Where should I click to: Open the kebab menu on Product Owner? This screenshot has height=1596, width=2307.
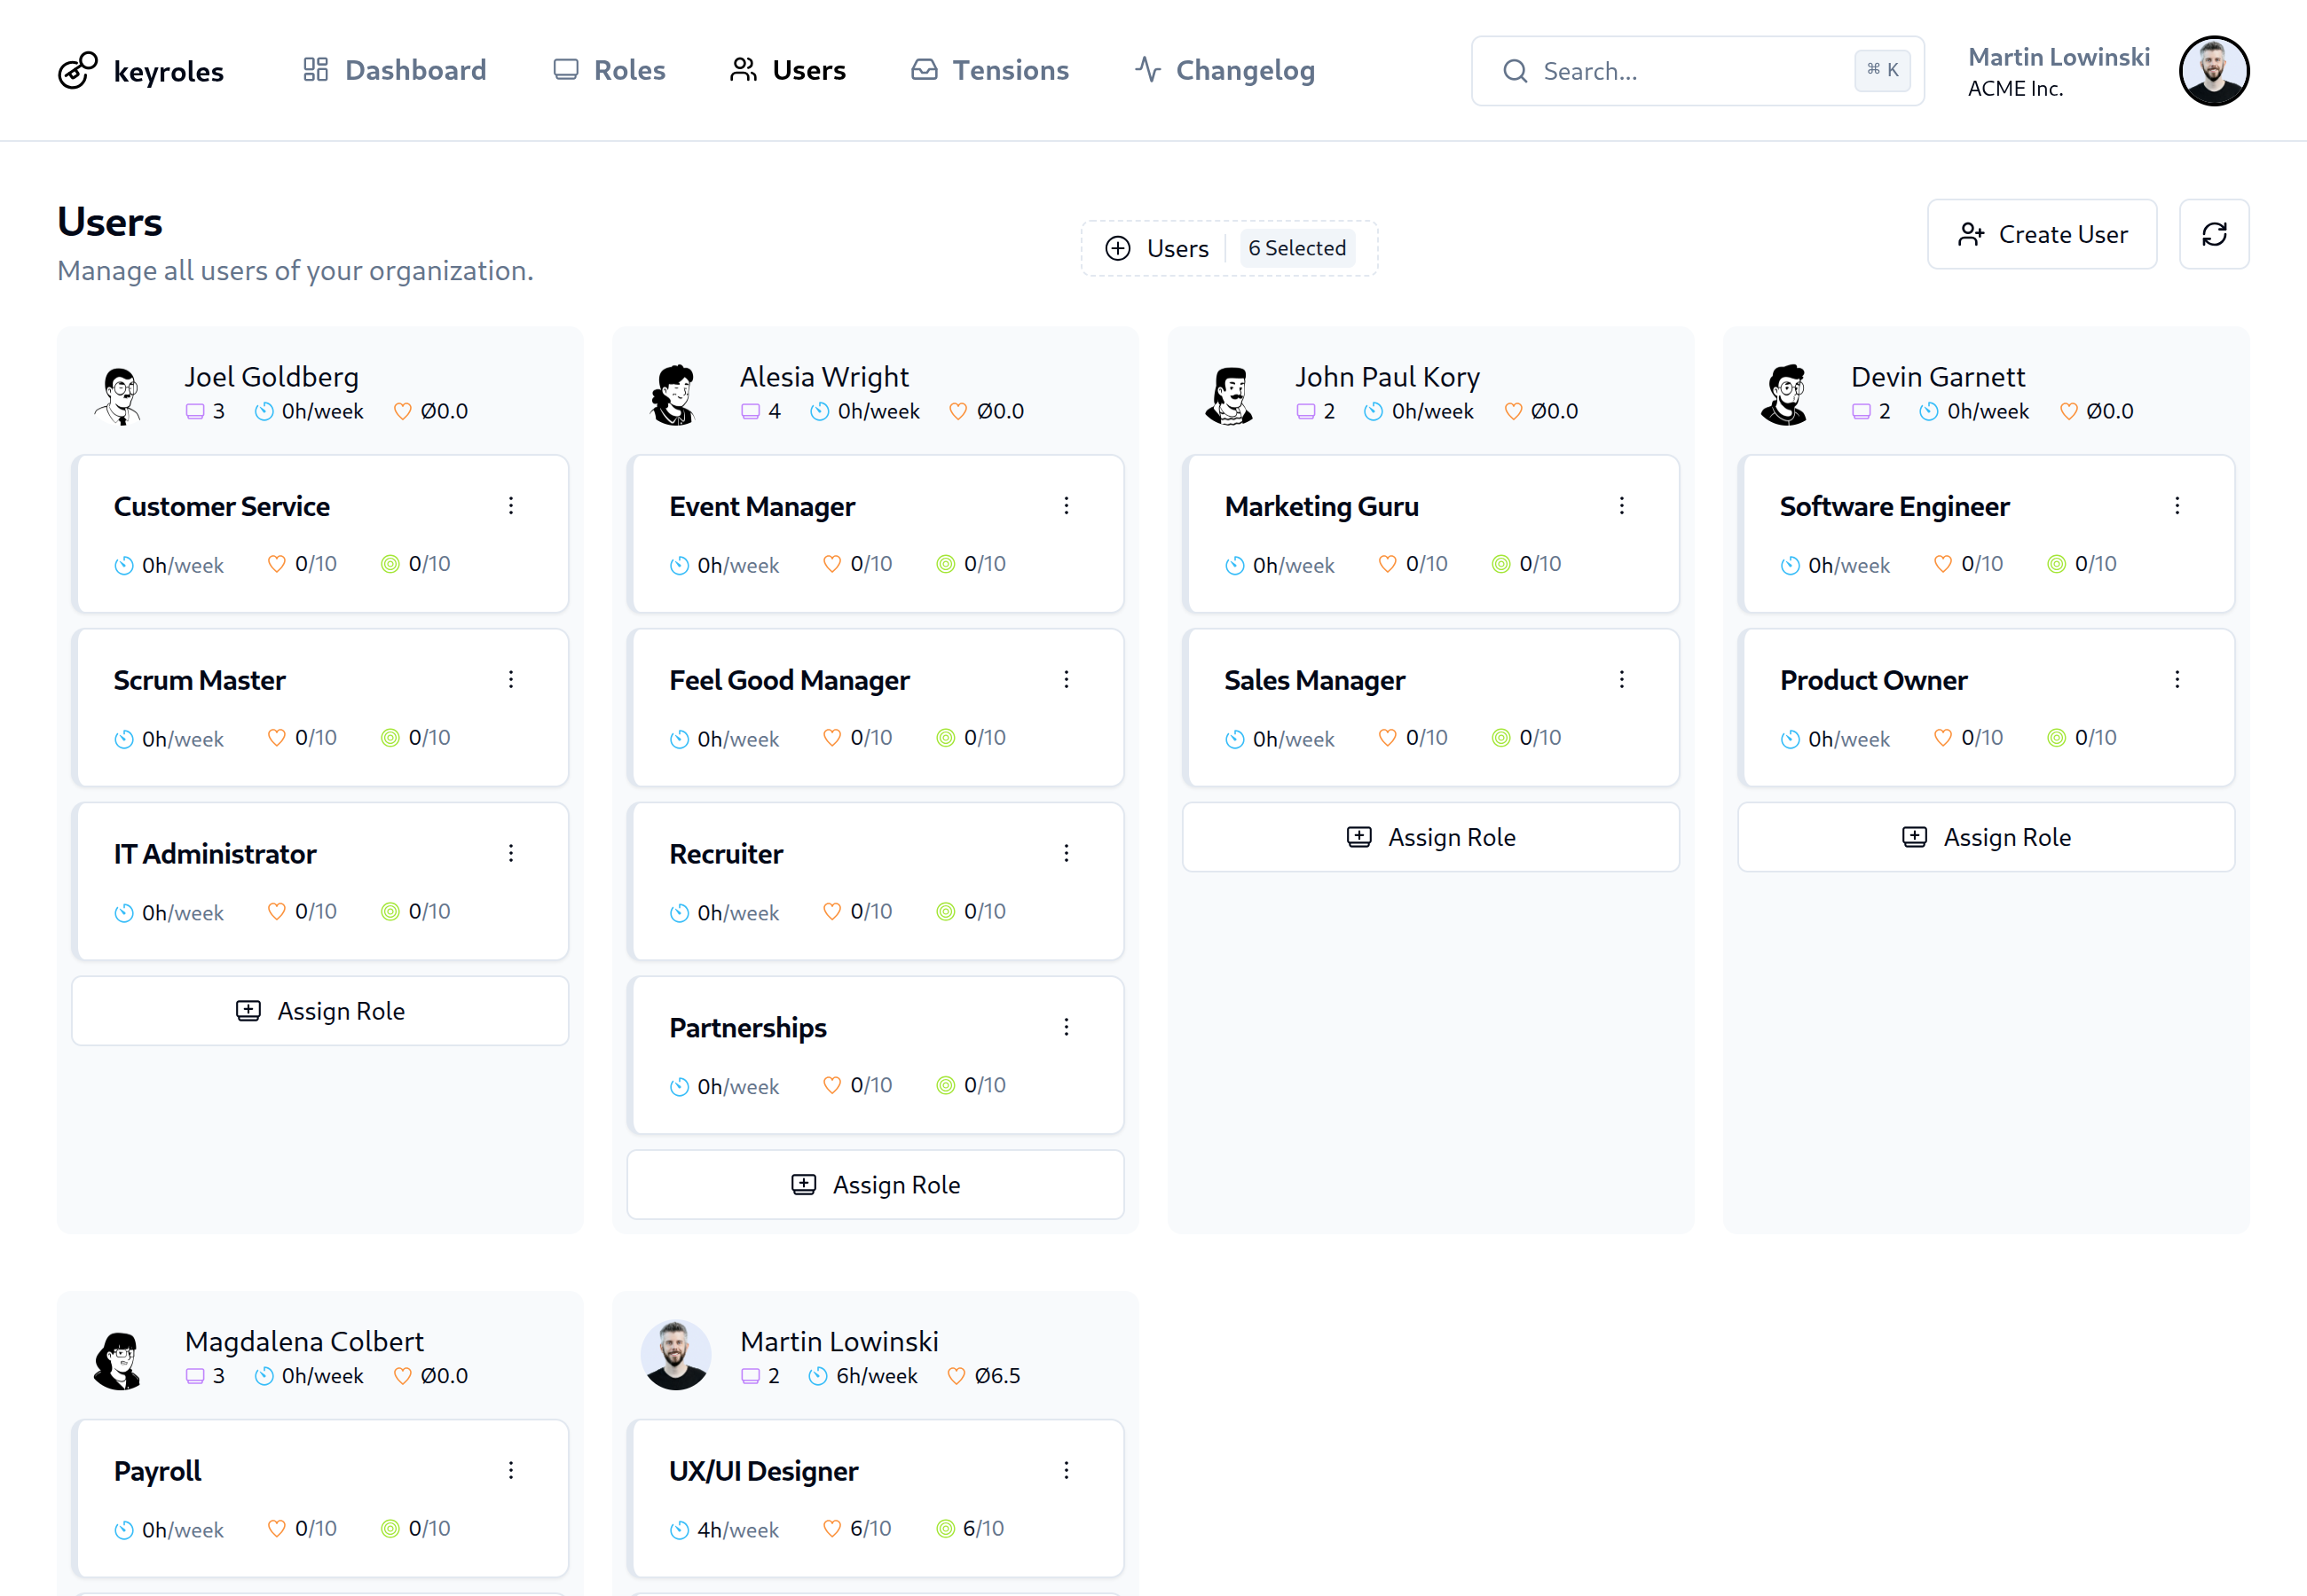2177,679
